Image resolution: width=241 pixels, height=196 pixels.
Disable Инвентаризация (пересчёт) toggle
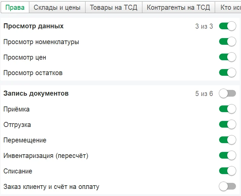(228, 156)
